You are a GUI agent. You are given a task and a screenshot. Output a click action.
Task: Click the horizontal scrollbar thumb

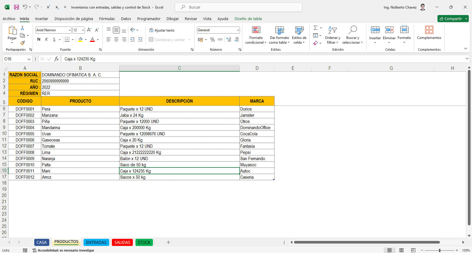pyautogui.click(x=367, y=242)
